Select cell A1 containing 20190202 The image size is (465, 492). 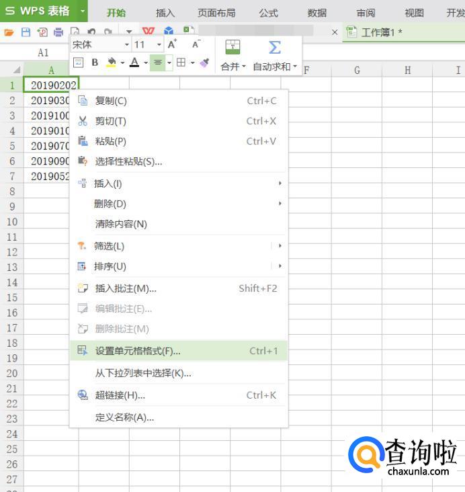coord(51,85)
